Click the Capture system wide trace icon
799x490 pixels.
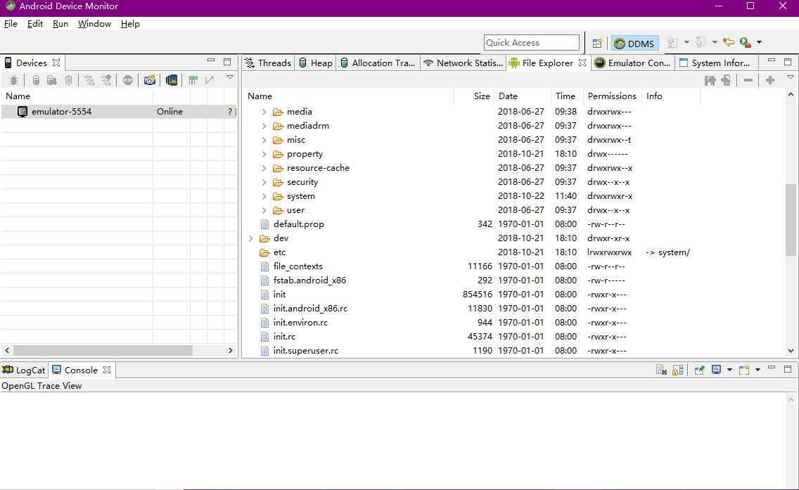pos(193,80)
